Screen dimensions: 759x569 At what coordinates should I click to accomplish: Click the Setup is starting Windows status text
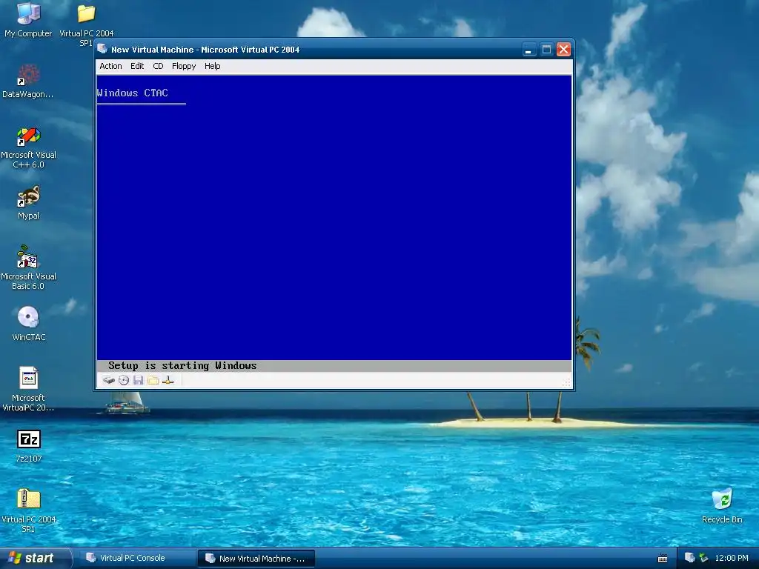182,366
